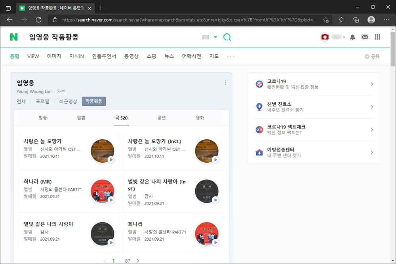Switch to the 지도 search tab
Image resolution: width=396 pixels, height=264 pixels.
[214, 56]
